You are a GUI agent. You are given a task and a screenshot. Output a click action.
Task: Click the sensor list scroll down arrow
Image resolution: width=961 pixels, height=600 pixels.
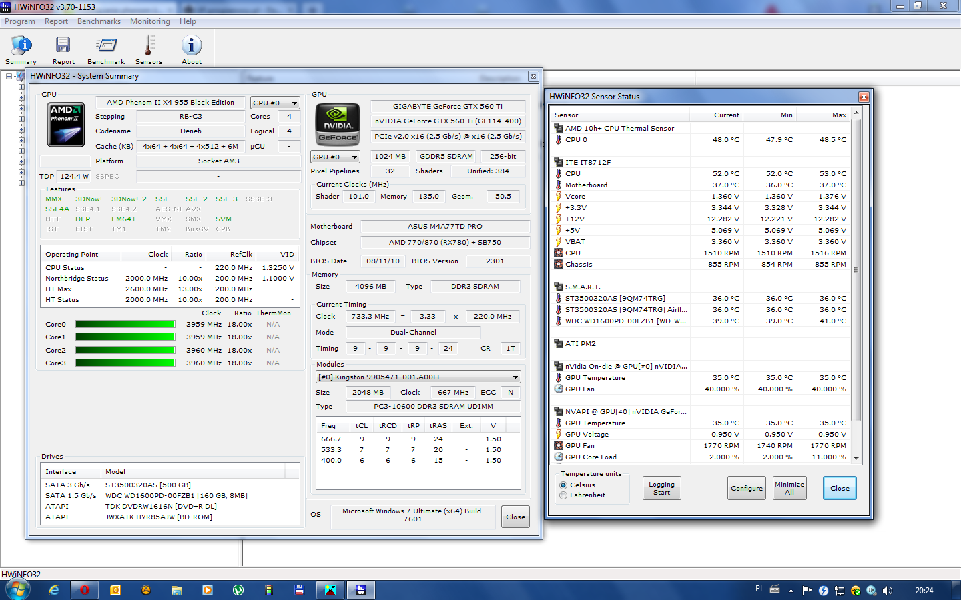pyautogui.click(x=856, y=459)
